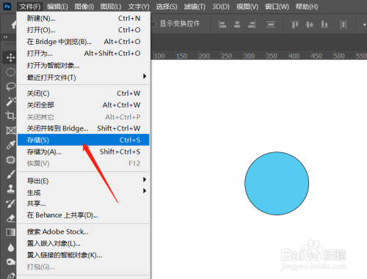This screenshot has width=367, height=279.
Task: Choose 在 Behance 上共享(D)... entry
Action: [x=84, y=215]
